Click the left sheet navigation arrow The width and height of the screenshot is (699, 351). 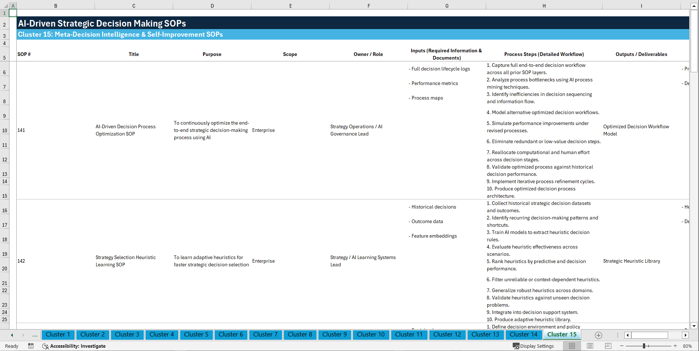[12, 335]
